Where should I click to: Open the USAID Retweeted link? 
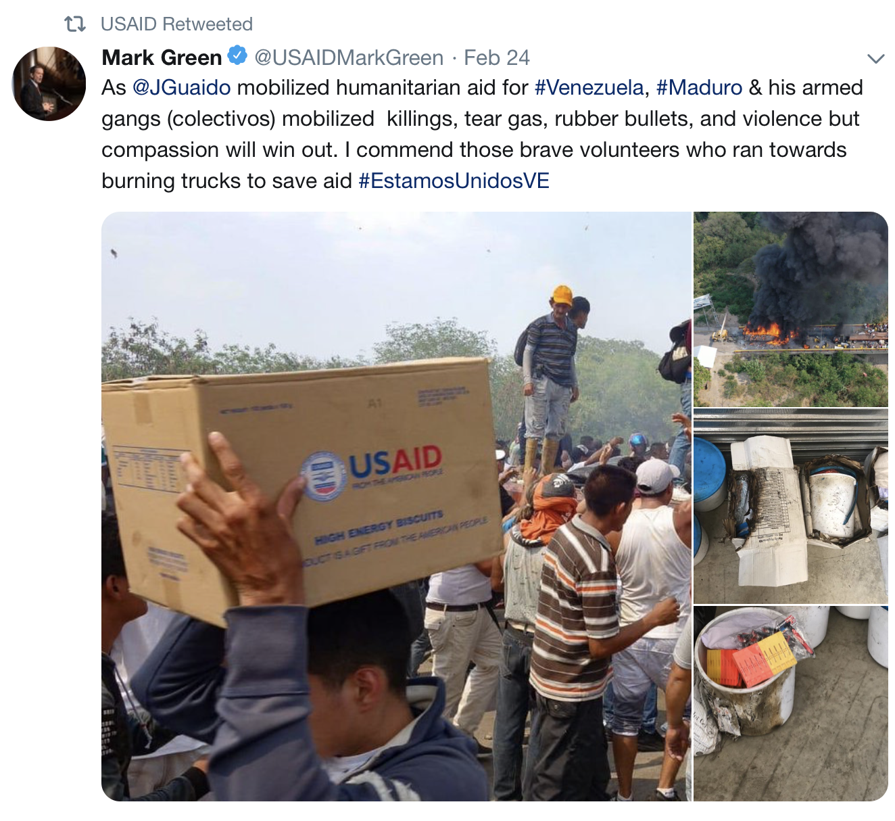click(x=176, y=24)
